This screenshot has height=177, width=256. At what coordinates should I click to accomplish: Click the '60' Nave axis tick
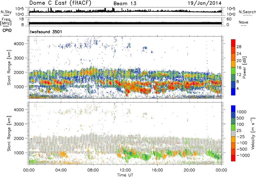pos(229,19)
